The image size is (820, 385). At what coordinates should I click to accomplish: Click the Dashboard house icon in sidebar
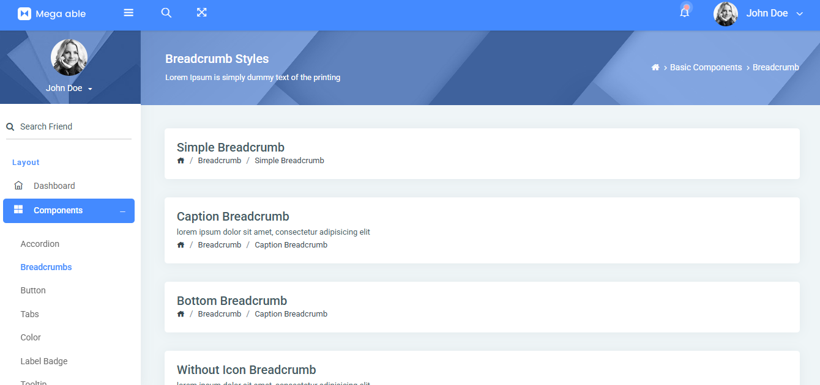(18, 186)
